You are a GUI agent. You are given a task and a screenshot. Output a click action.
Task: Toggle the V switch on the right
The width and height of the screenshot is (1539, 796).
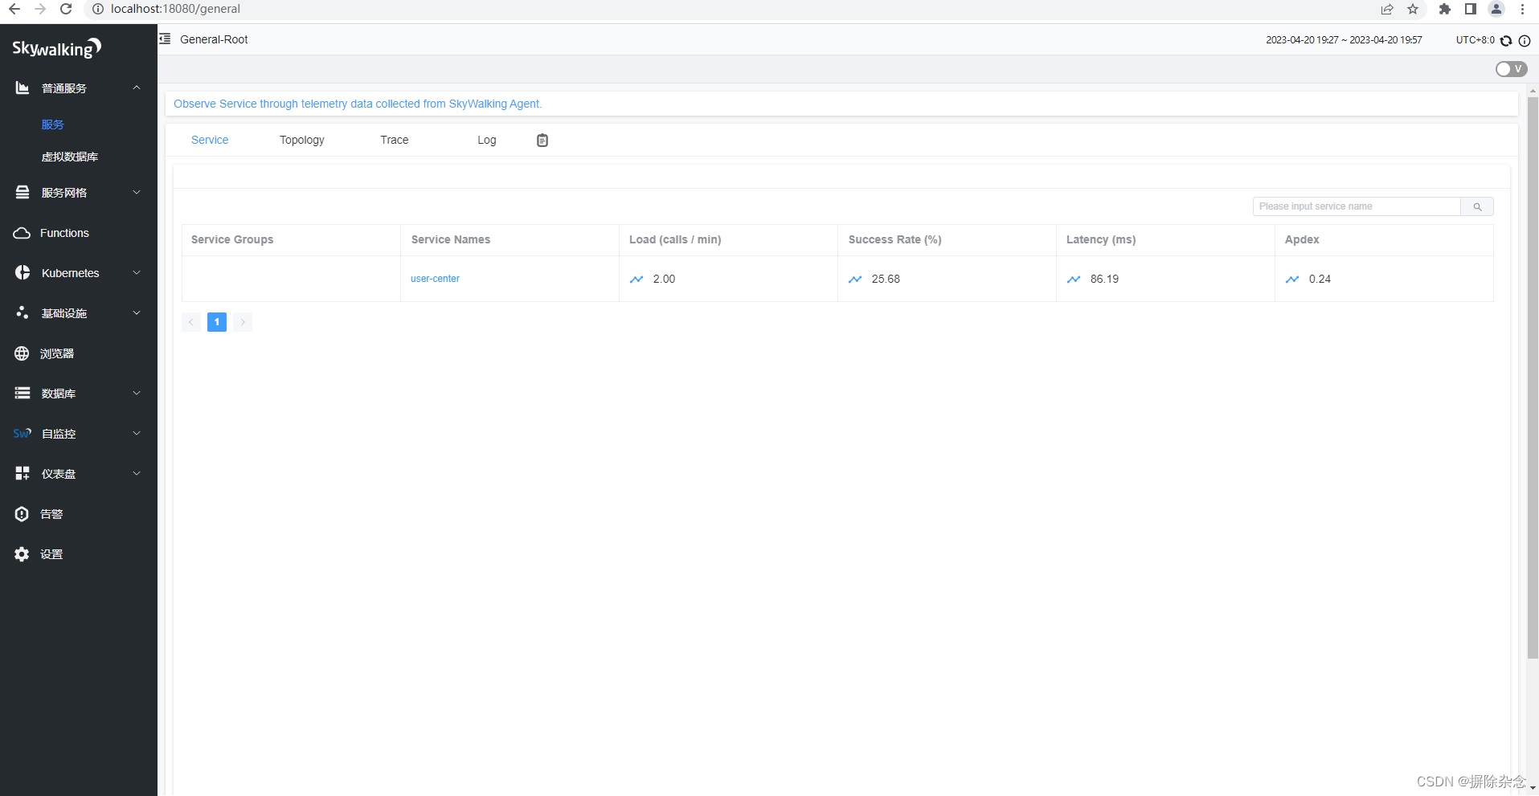tap(1511, 69)
